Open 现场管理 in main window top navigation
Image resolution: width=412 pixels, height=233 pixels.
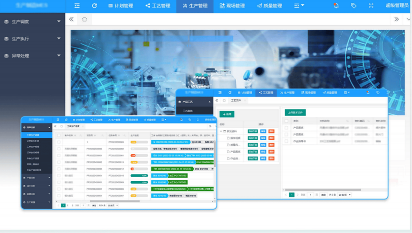coord(232,6)
